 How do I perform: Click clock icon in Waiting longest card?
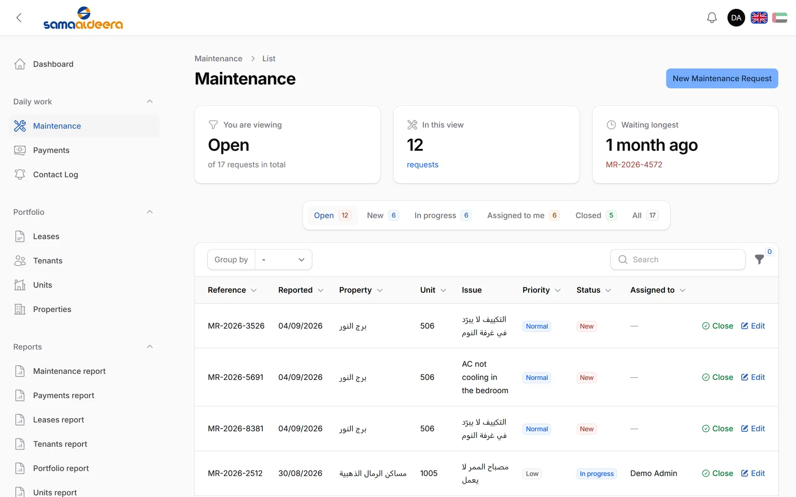611,125
